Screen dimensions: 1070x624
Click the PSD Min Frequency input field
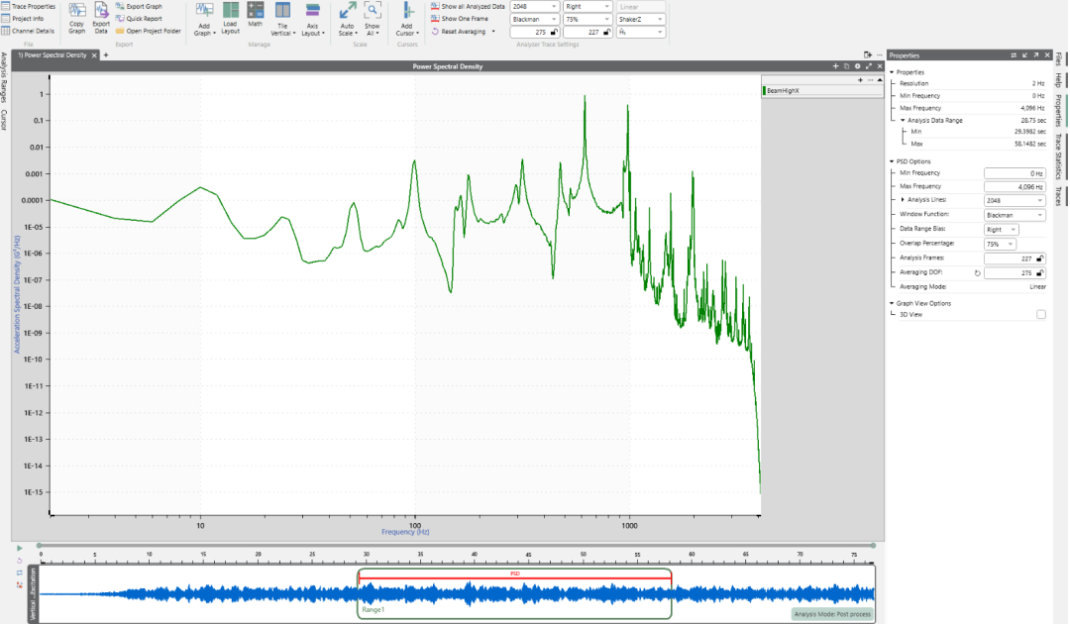coord(1015,173)
